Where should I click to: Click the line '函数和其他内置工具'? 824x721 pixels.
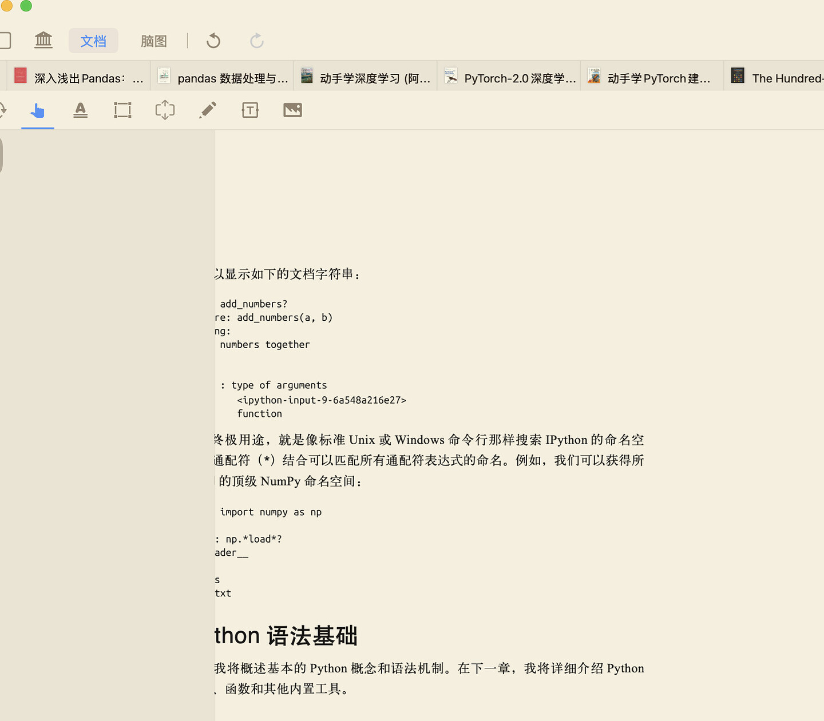coord(287,689)
